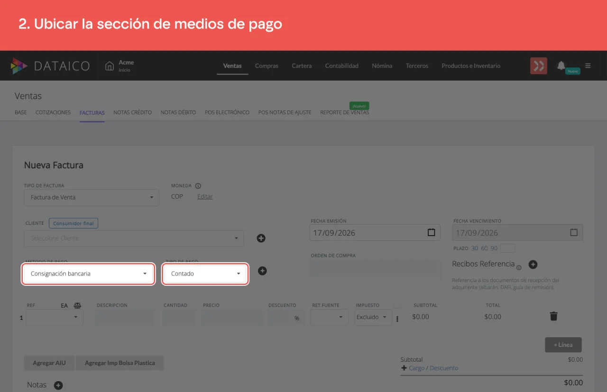
Task: Open the POS Electrónico tab
Action: click(227, 112)
